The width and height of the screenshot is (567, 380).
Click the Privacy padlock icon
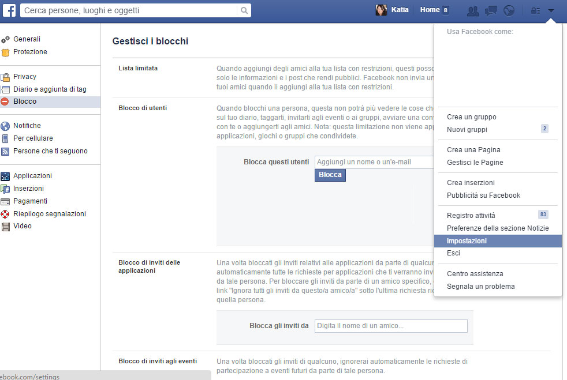(5, 77)
